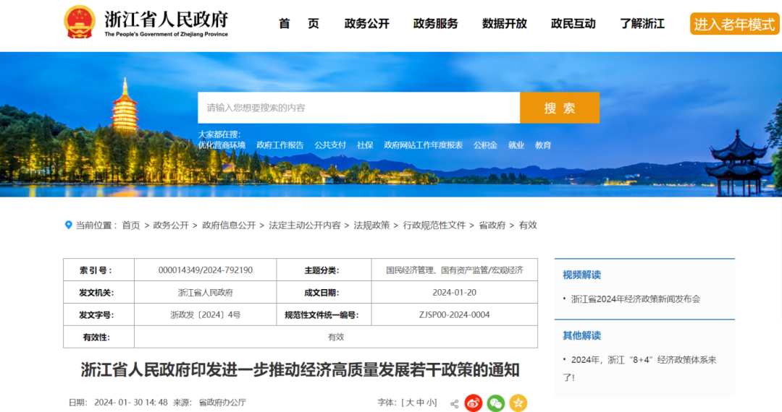Click breadcrumb 有效
The height and width of the screenshot is (412, 782).
[528, 225]
